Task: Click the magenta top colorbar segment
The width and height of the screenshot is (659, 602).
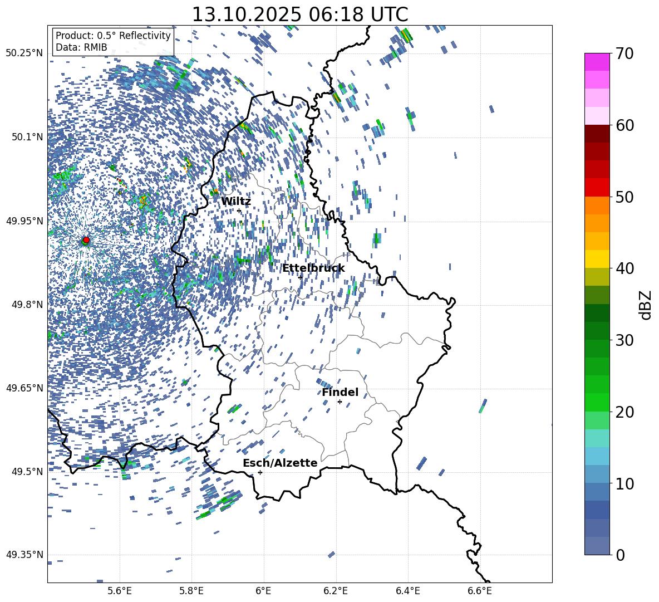Action: pyautogui.click(x=597, y=62)
